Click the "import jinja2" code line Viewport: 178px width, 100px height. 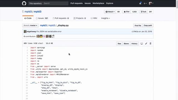[x=37, y=56]
